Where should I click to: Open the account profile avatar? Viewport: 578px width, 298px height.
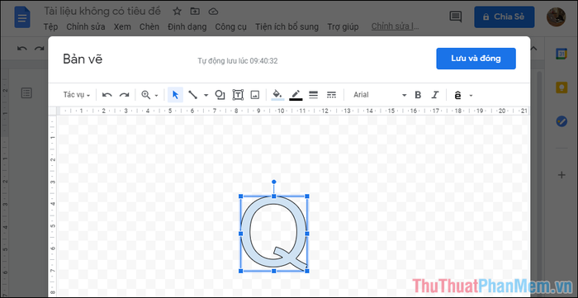556,17
